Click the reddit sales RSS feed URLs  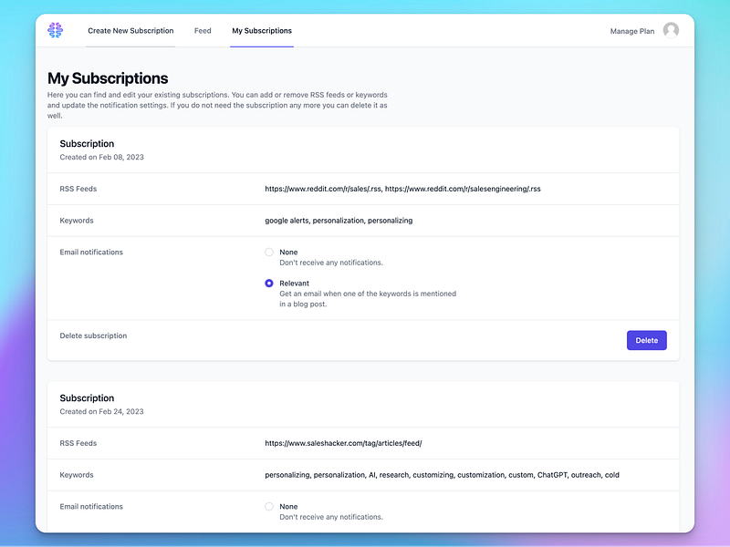[x=402, y=189]
